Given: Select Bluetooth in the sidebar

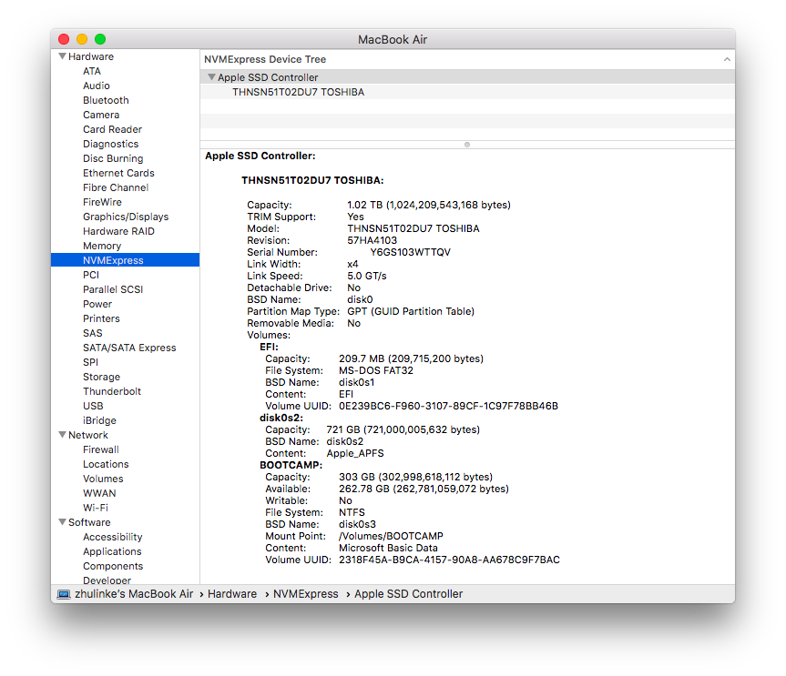Looking at the screenshot, I should pyautogui.click(x=106, y=100).
